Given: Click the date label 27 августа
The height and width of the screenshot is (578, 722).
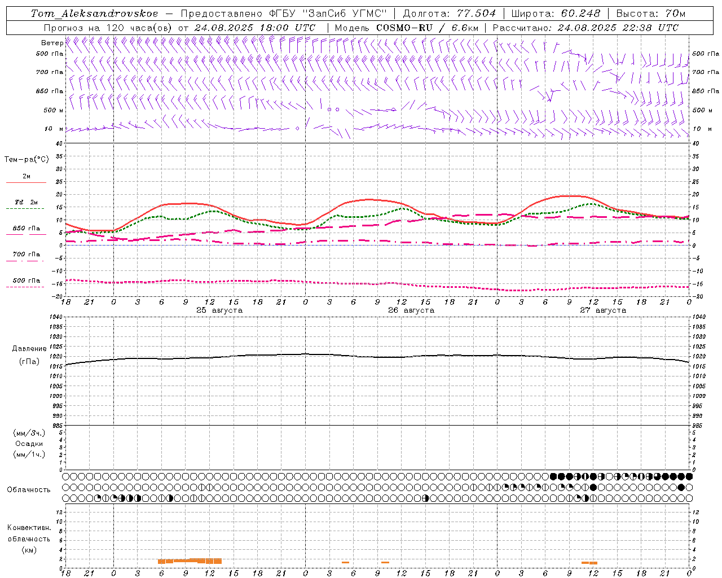Looking at the screenshot, I should pos(603,310).
